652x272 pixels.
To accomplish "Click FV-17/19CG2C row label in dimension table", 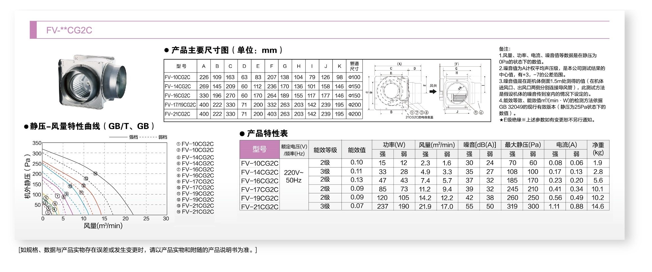I will coord(180,105).
